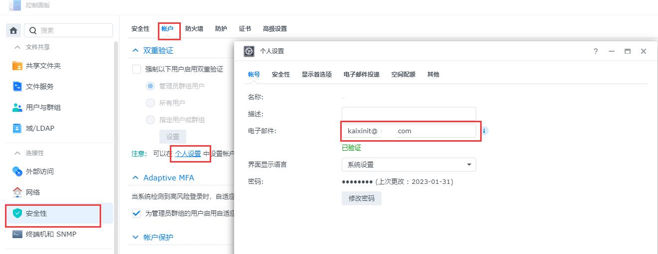Collapse the 双重验证 section
658x254 pixels.
click(135, 51)
